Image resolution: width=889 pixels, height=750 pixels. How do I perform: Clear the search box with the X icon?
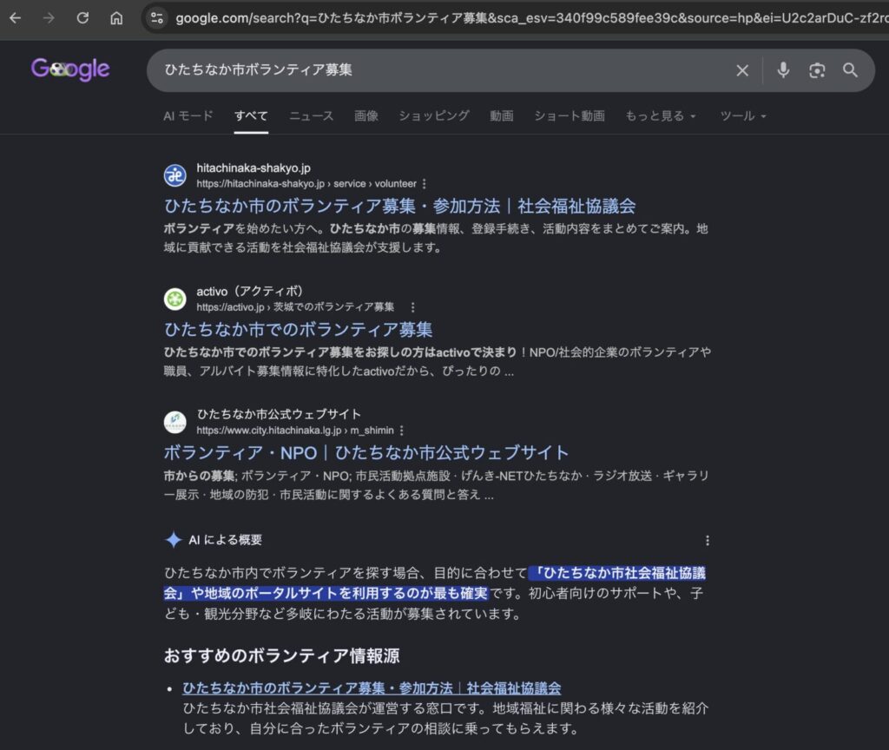coord(742,70)
